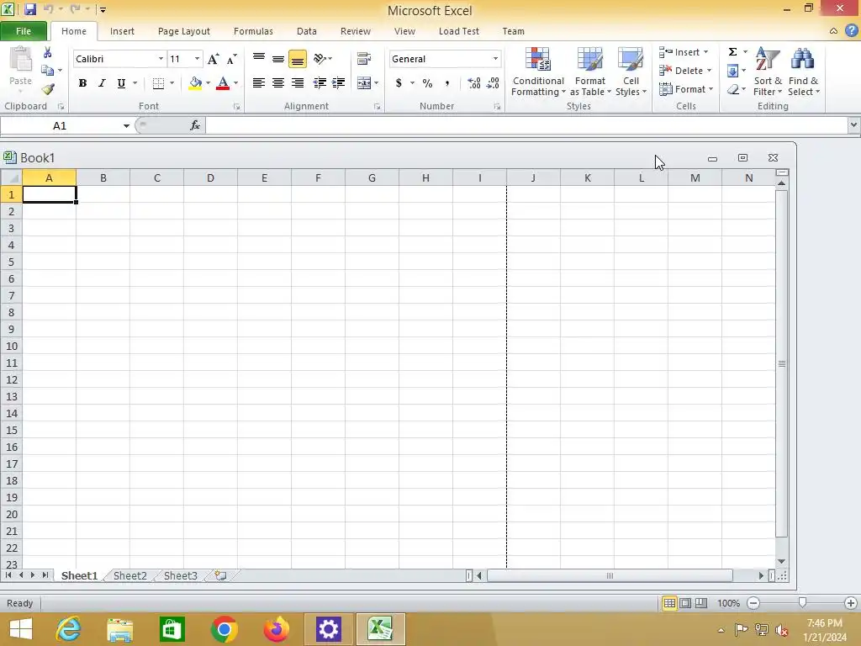The height and width of the screenshot is (646, 861).
Task: Toggle Bottom Align highlighted button
Action: coord(298,59)
